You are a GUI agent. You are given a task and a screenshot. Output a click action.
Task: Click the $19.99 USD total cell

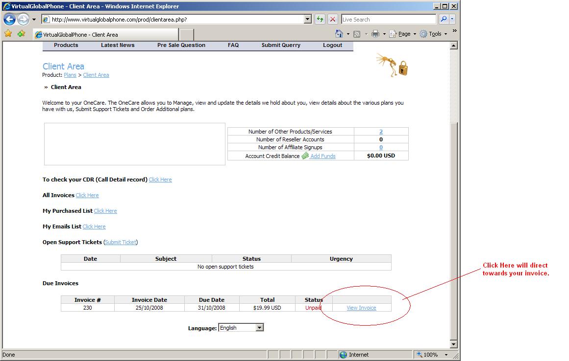[267, 308]
